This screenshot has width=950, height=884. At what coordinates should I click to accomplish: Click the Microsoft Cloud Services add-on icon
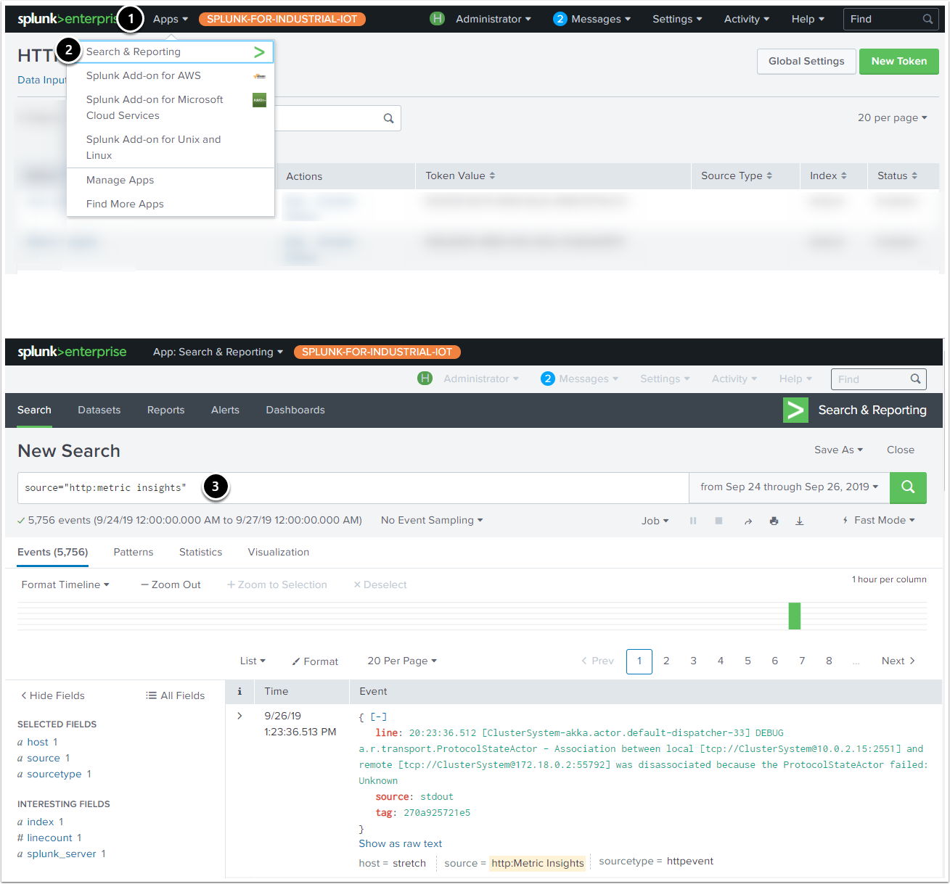click(x=259, y=100)
